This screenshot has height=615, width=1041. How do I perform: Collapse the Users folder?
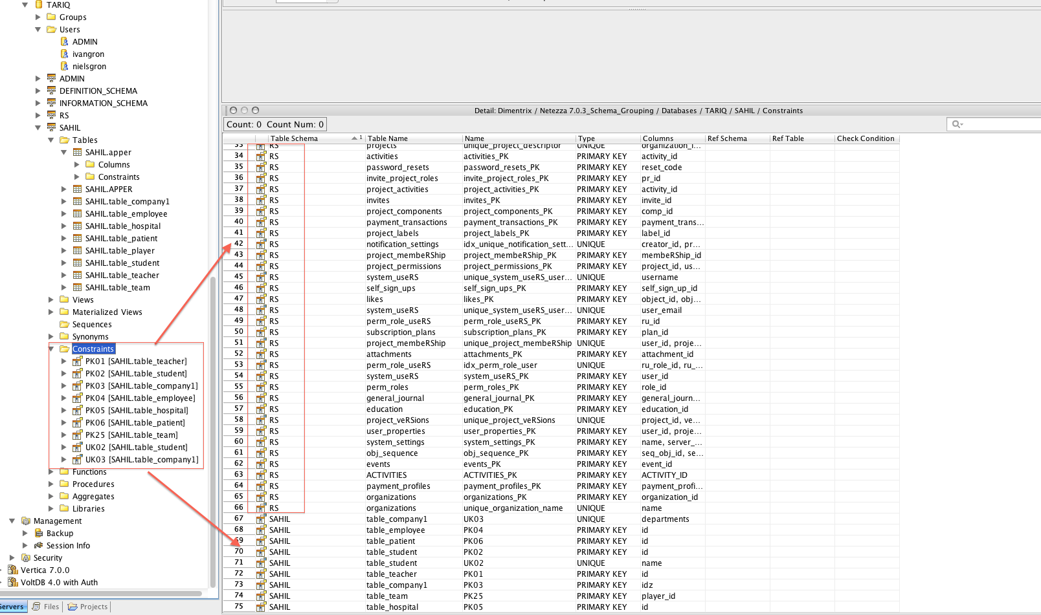coord(38,29)
